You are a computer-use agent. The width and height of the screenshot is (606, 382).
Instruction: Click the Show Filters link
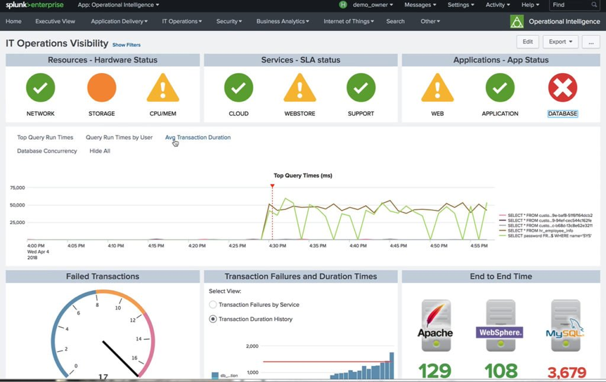coord(127,45)
